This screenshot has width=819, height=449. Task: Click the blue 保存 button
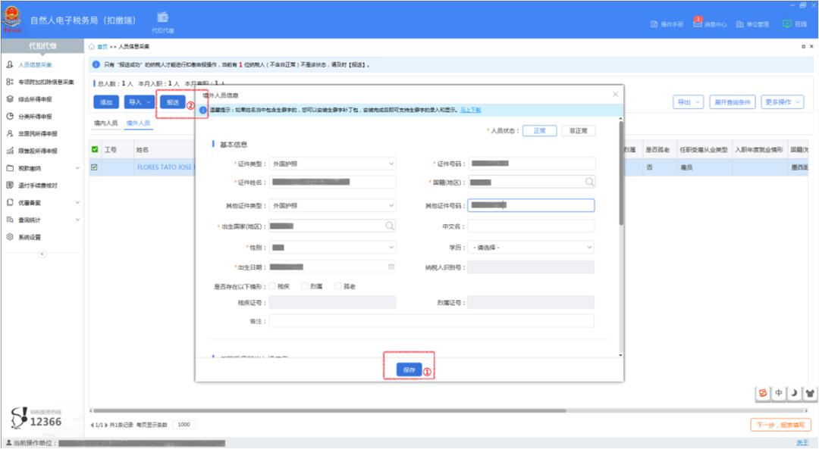point(409,369)
